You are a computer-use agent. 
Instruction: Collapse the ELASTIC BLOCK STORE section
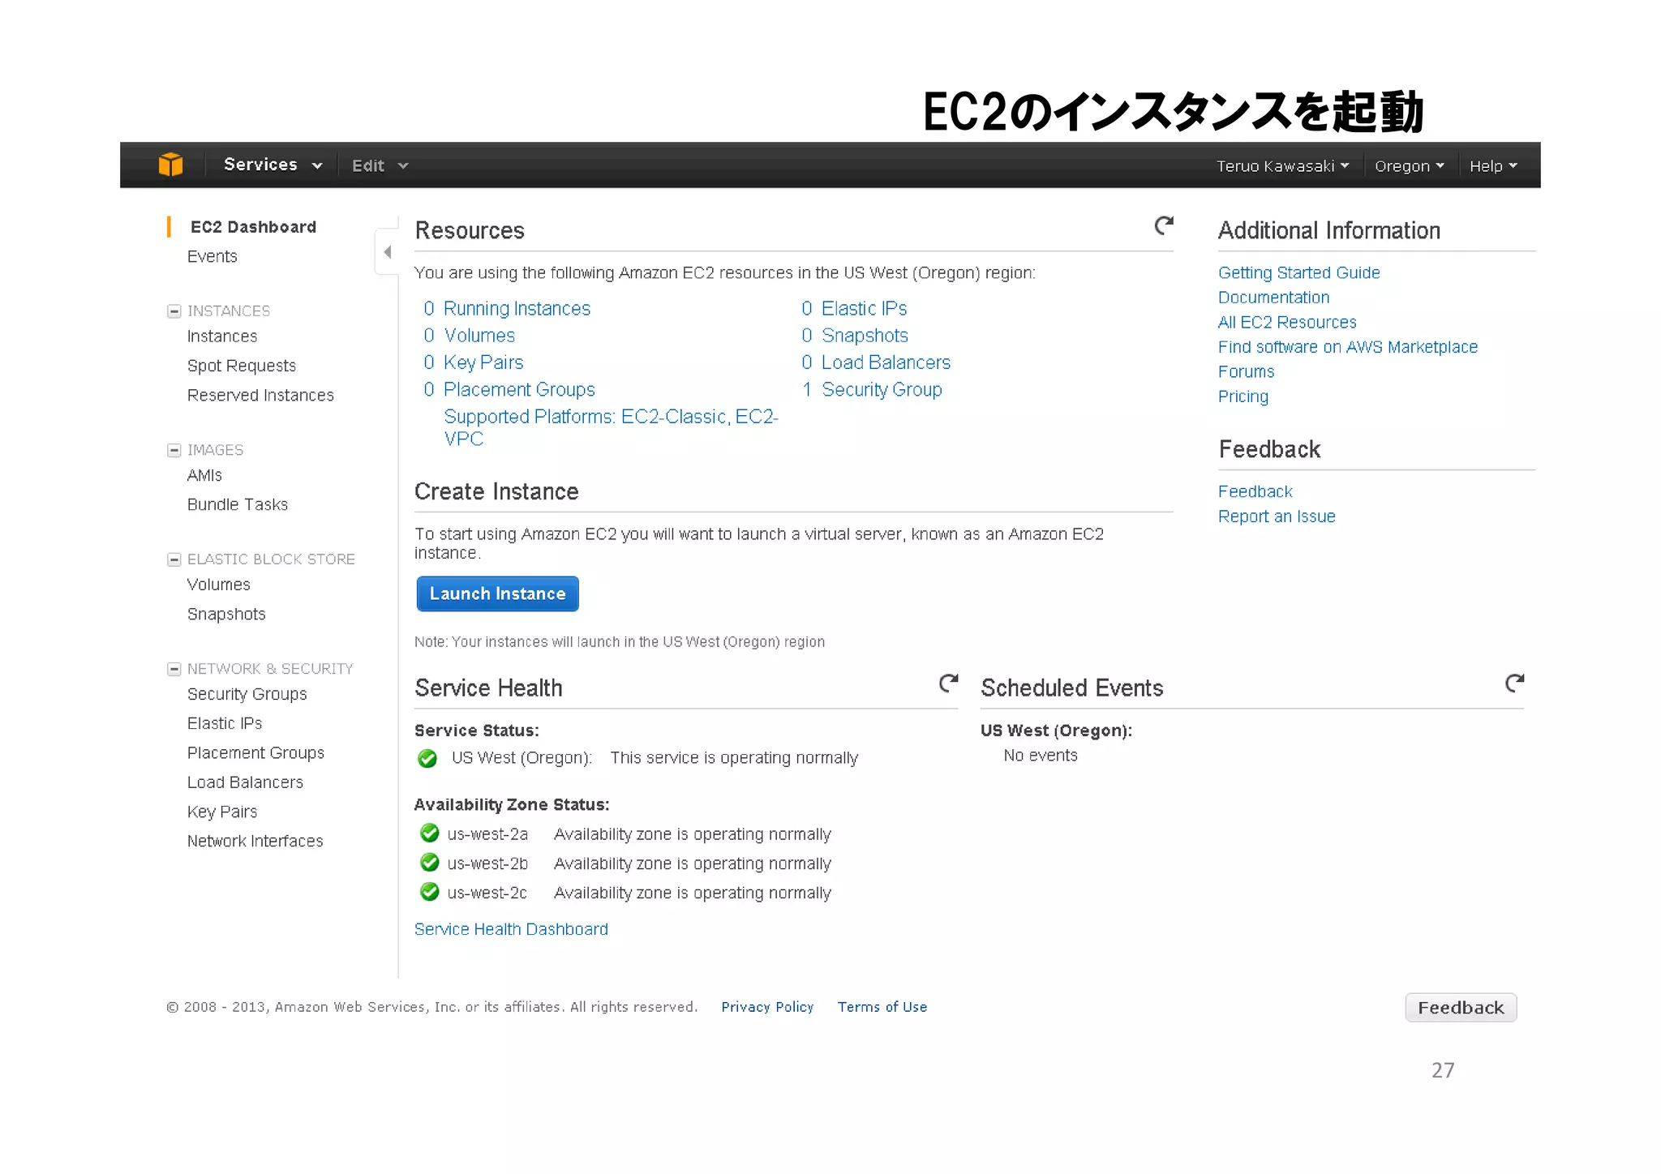click(x=174, y=559)
